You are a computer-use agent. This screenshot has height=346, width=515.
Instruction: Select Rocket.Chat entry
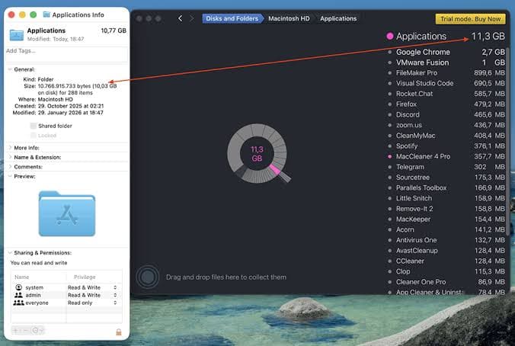pyautogui.click(x=446, y=94)
